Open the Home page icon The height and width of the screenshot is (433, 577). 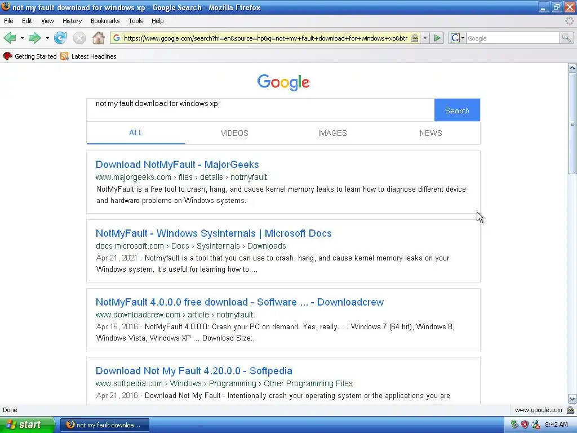tap(98, 38)
